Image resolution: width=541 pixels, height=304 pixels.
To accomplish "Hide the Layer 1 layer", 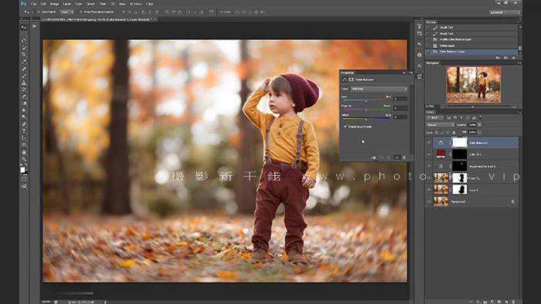I will point(429,189).
